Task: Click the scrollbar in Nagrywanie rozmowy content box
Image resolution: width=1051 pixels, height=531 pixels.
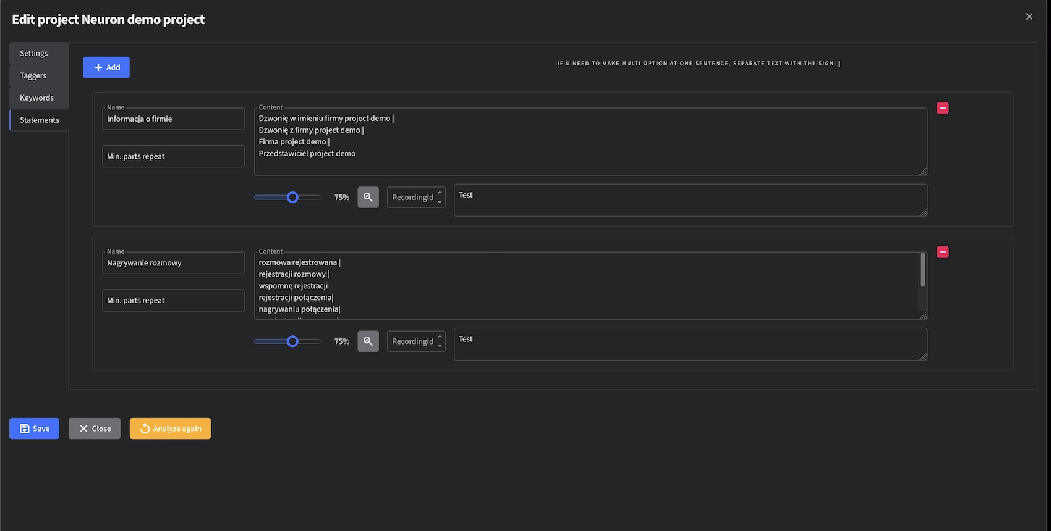Action: coord(922,272)
